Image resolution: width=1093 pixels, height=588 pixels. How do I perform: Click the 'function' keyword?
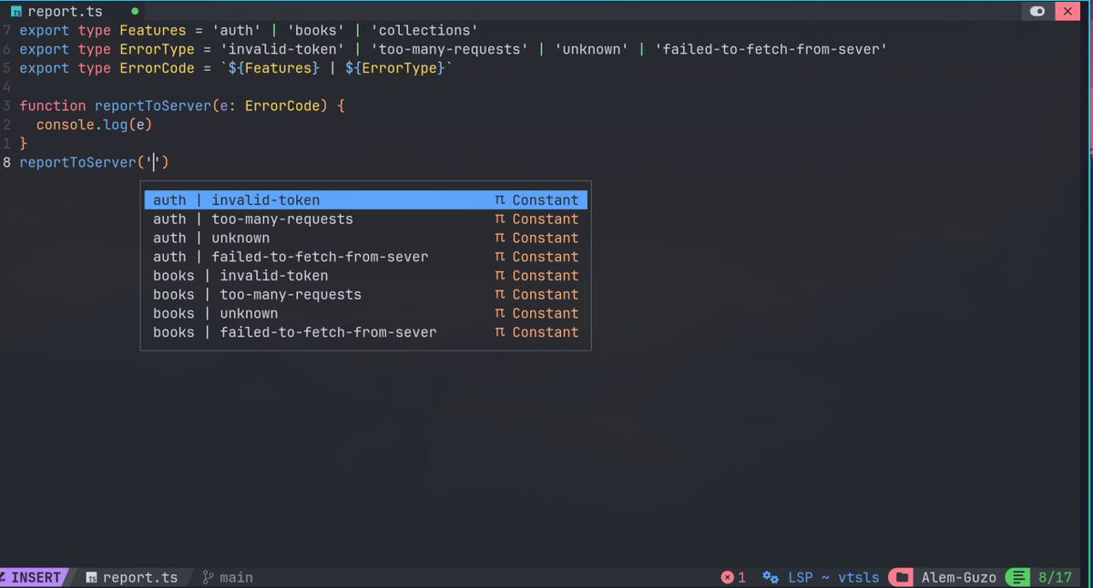click(53, 106)
